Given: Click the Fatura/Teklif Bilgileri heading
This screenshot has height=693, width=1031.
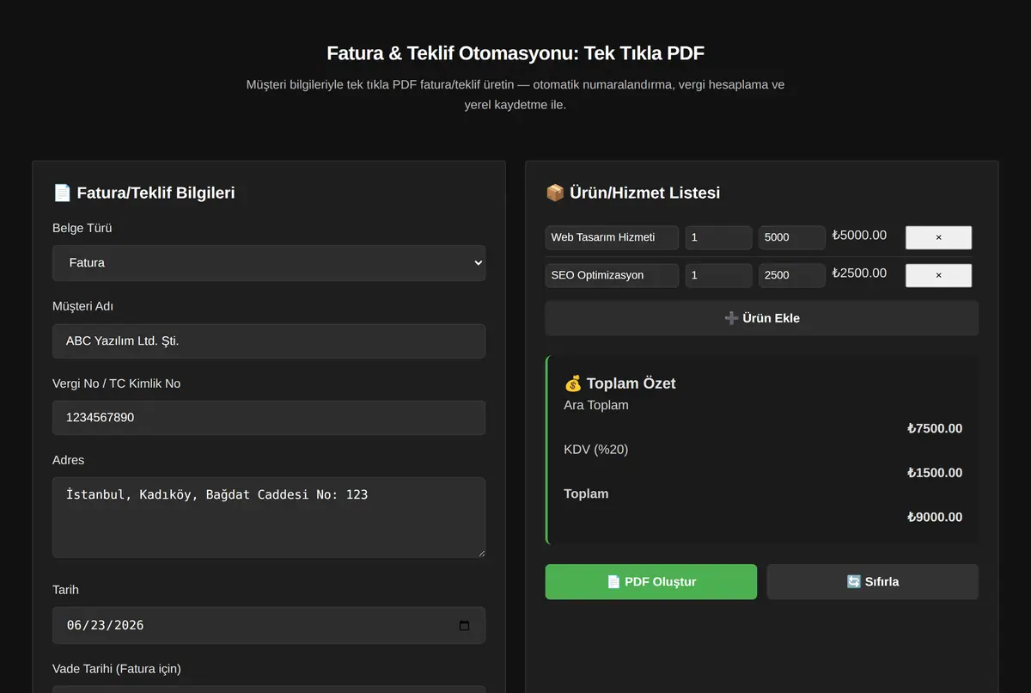Looking at the screenshot, I should [143, 193].
